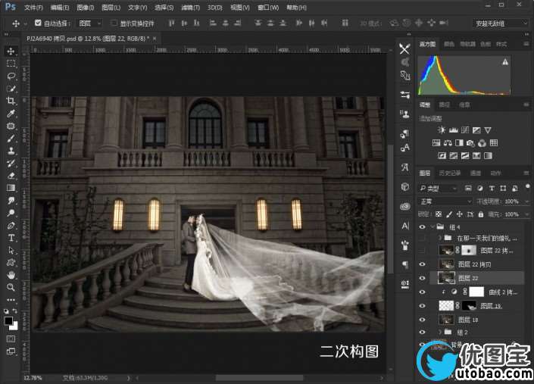Uncheck the 自动选择 checkbox
The height and width of the screenshot is (384, 534).
click(38, 23)
